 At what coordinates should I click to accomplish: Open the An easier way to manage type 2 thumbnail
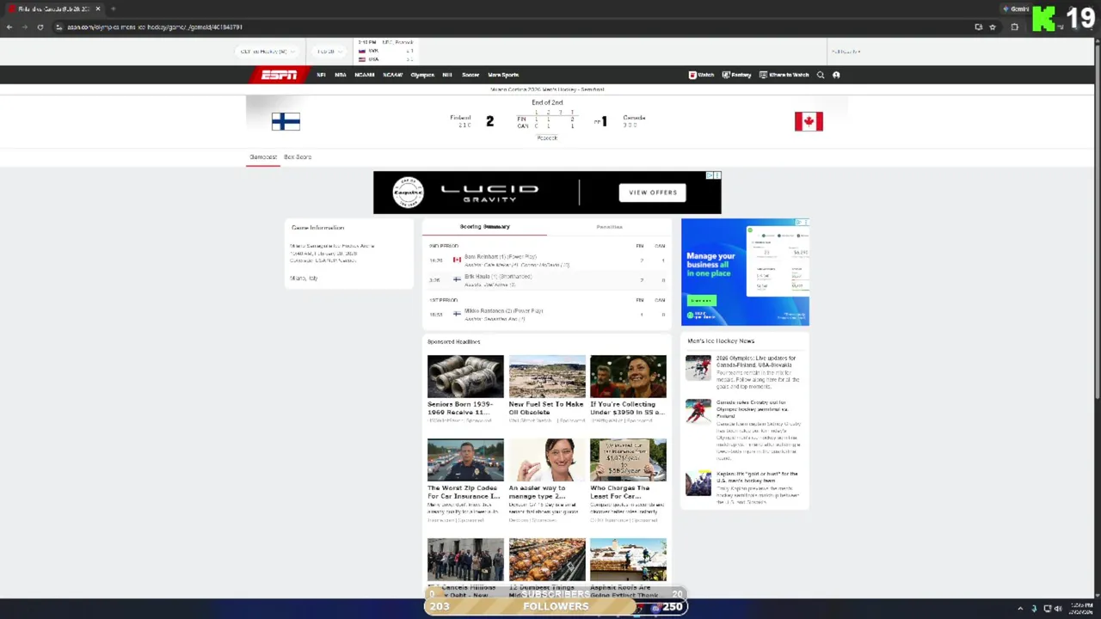point(547,460)
